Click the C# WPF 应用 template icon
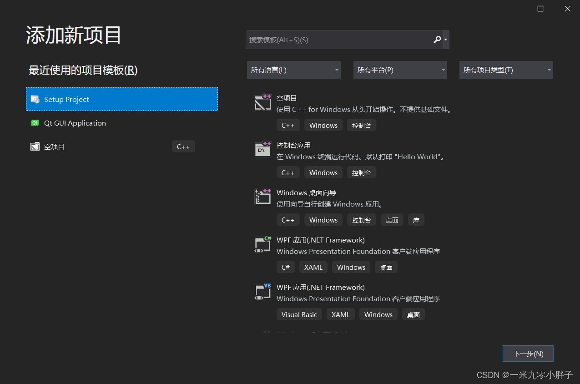 (x=263, y=244)
